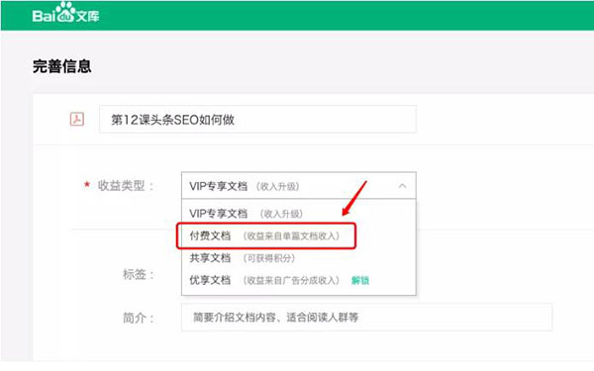The height and width of the screenshot is (371, 594).
Task: Click the green '解锁' link
Action: (360, 281)
